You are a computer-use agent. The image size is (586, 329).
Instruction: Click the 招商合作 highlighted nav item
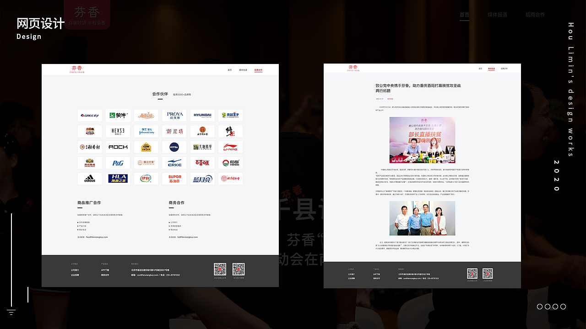click(x=258, y=70)
